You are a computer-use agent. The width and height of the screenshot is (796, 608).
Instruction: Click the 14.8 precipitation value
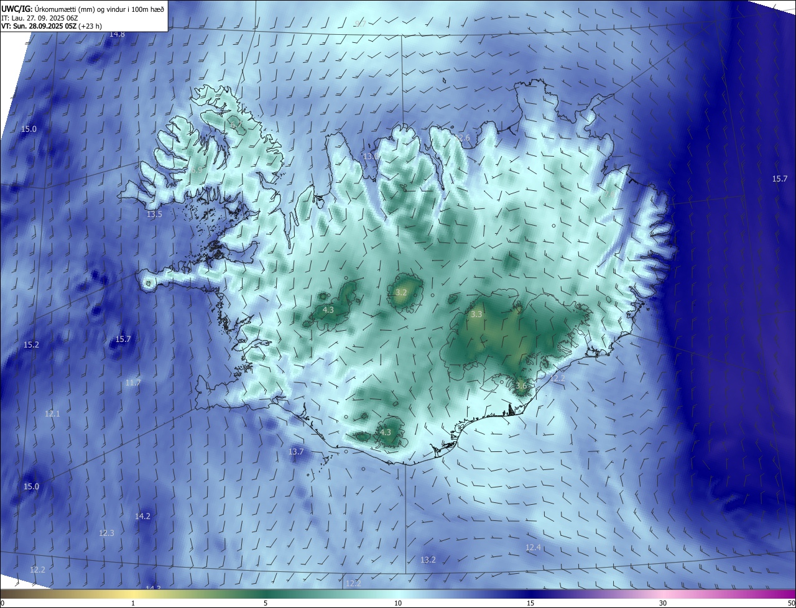click(117, 34)
